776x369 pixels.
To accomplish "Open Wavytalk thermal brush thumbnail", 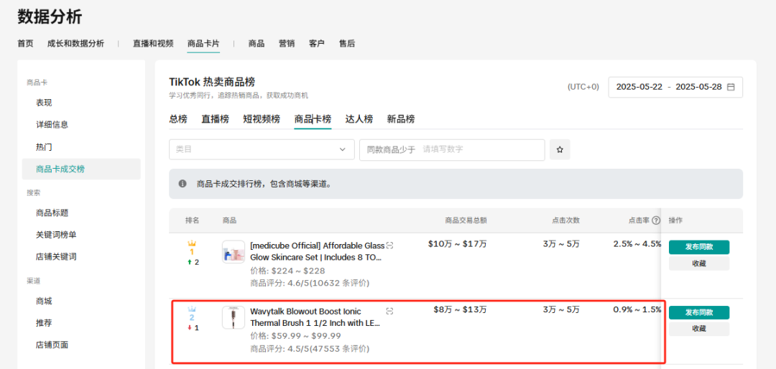I will point(234,317).
